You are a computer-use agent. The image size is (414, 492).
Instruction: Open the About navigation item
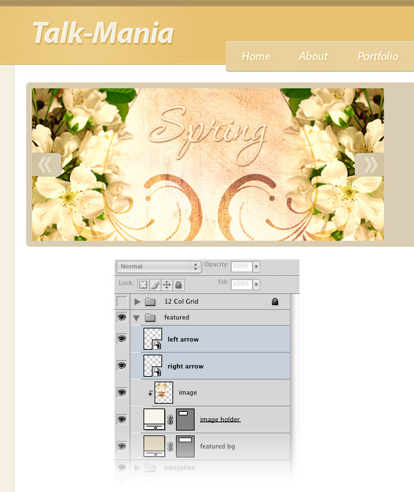[313, 56]
